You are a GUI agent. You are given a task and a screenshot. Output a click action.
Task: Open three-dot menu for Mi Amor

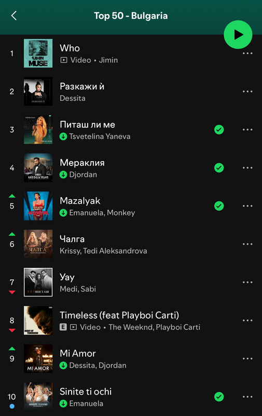click(247, 359)
